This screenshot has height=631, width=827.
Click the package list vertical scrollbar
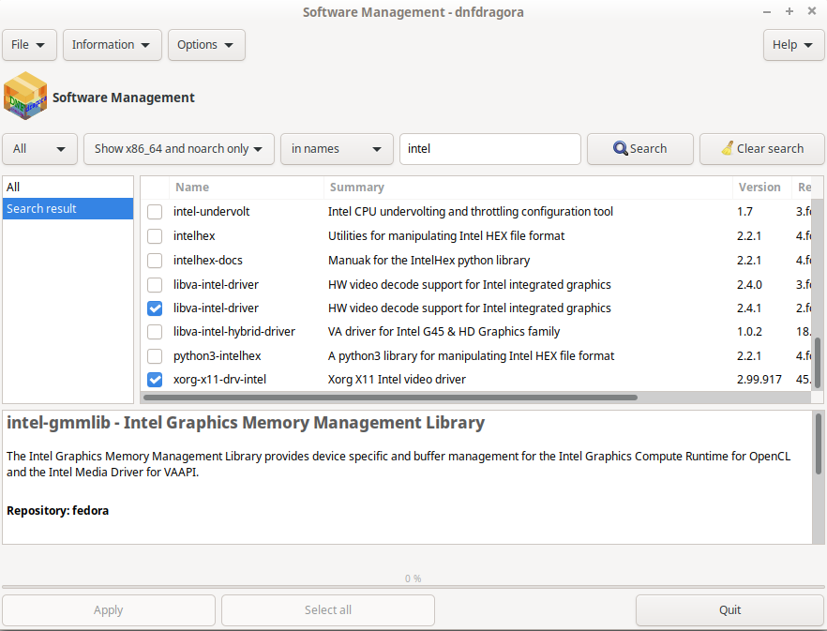(x=818, y=363)
